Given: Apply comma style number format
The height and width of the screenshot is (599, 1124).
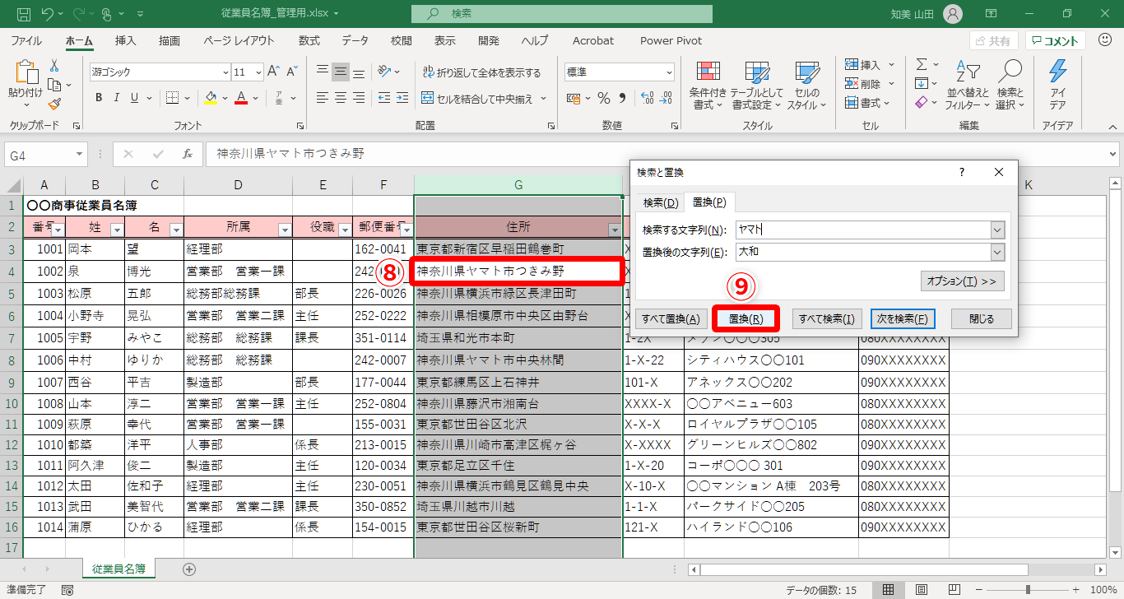Looking at the screenshot, I should pos(622,98).
